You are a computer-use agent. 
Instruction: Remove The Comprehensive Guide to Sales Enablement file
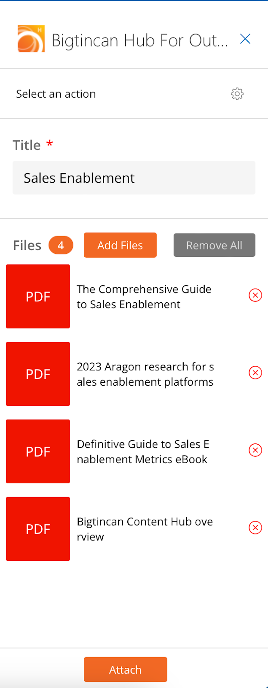[x=255, y=295]
